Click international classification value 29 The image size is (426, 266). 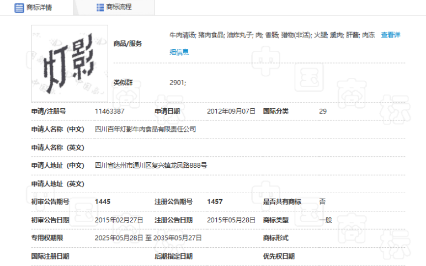[x=323, y=111]
